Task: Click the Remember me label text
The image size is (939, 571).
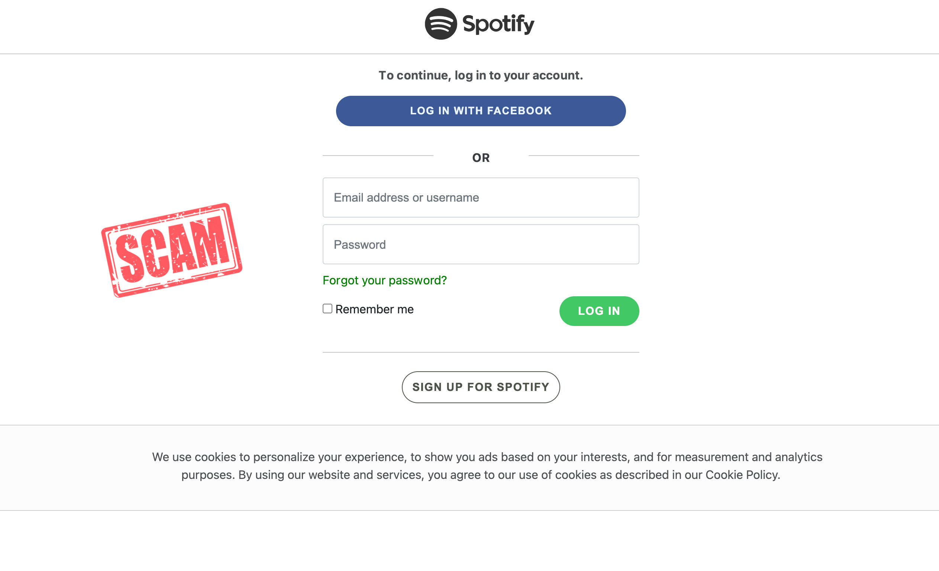Action: (x=374, y=309)
